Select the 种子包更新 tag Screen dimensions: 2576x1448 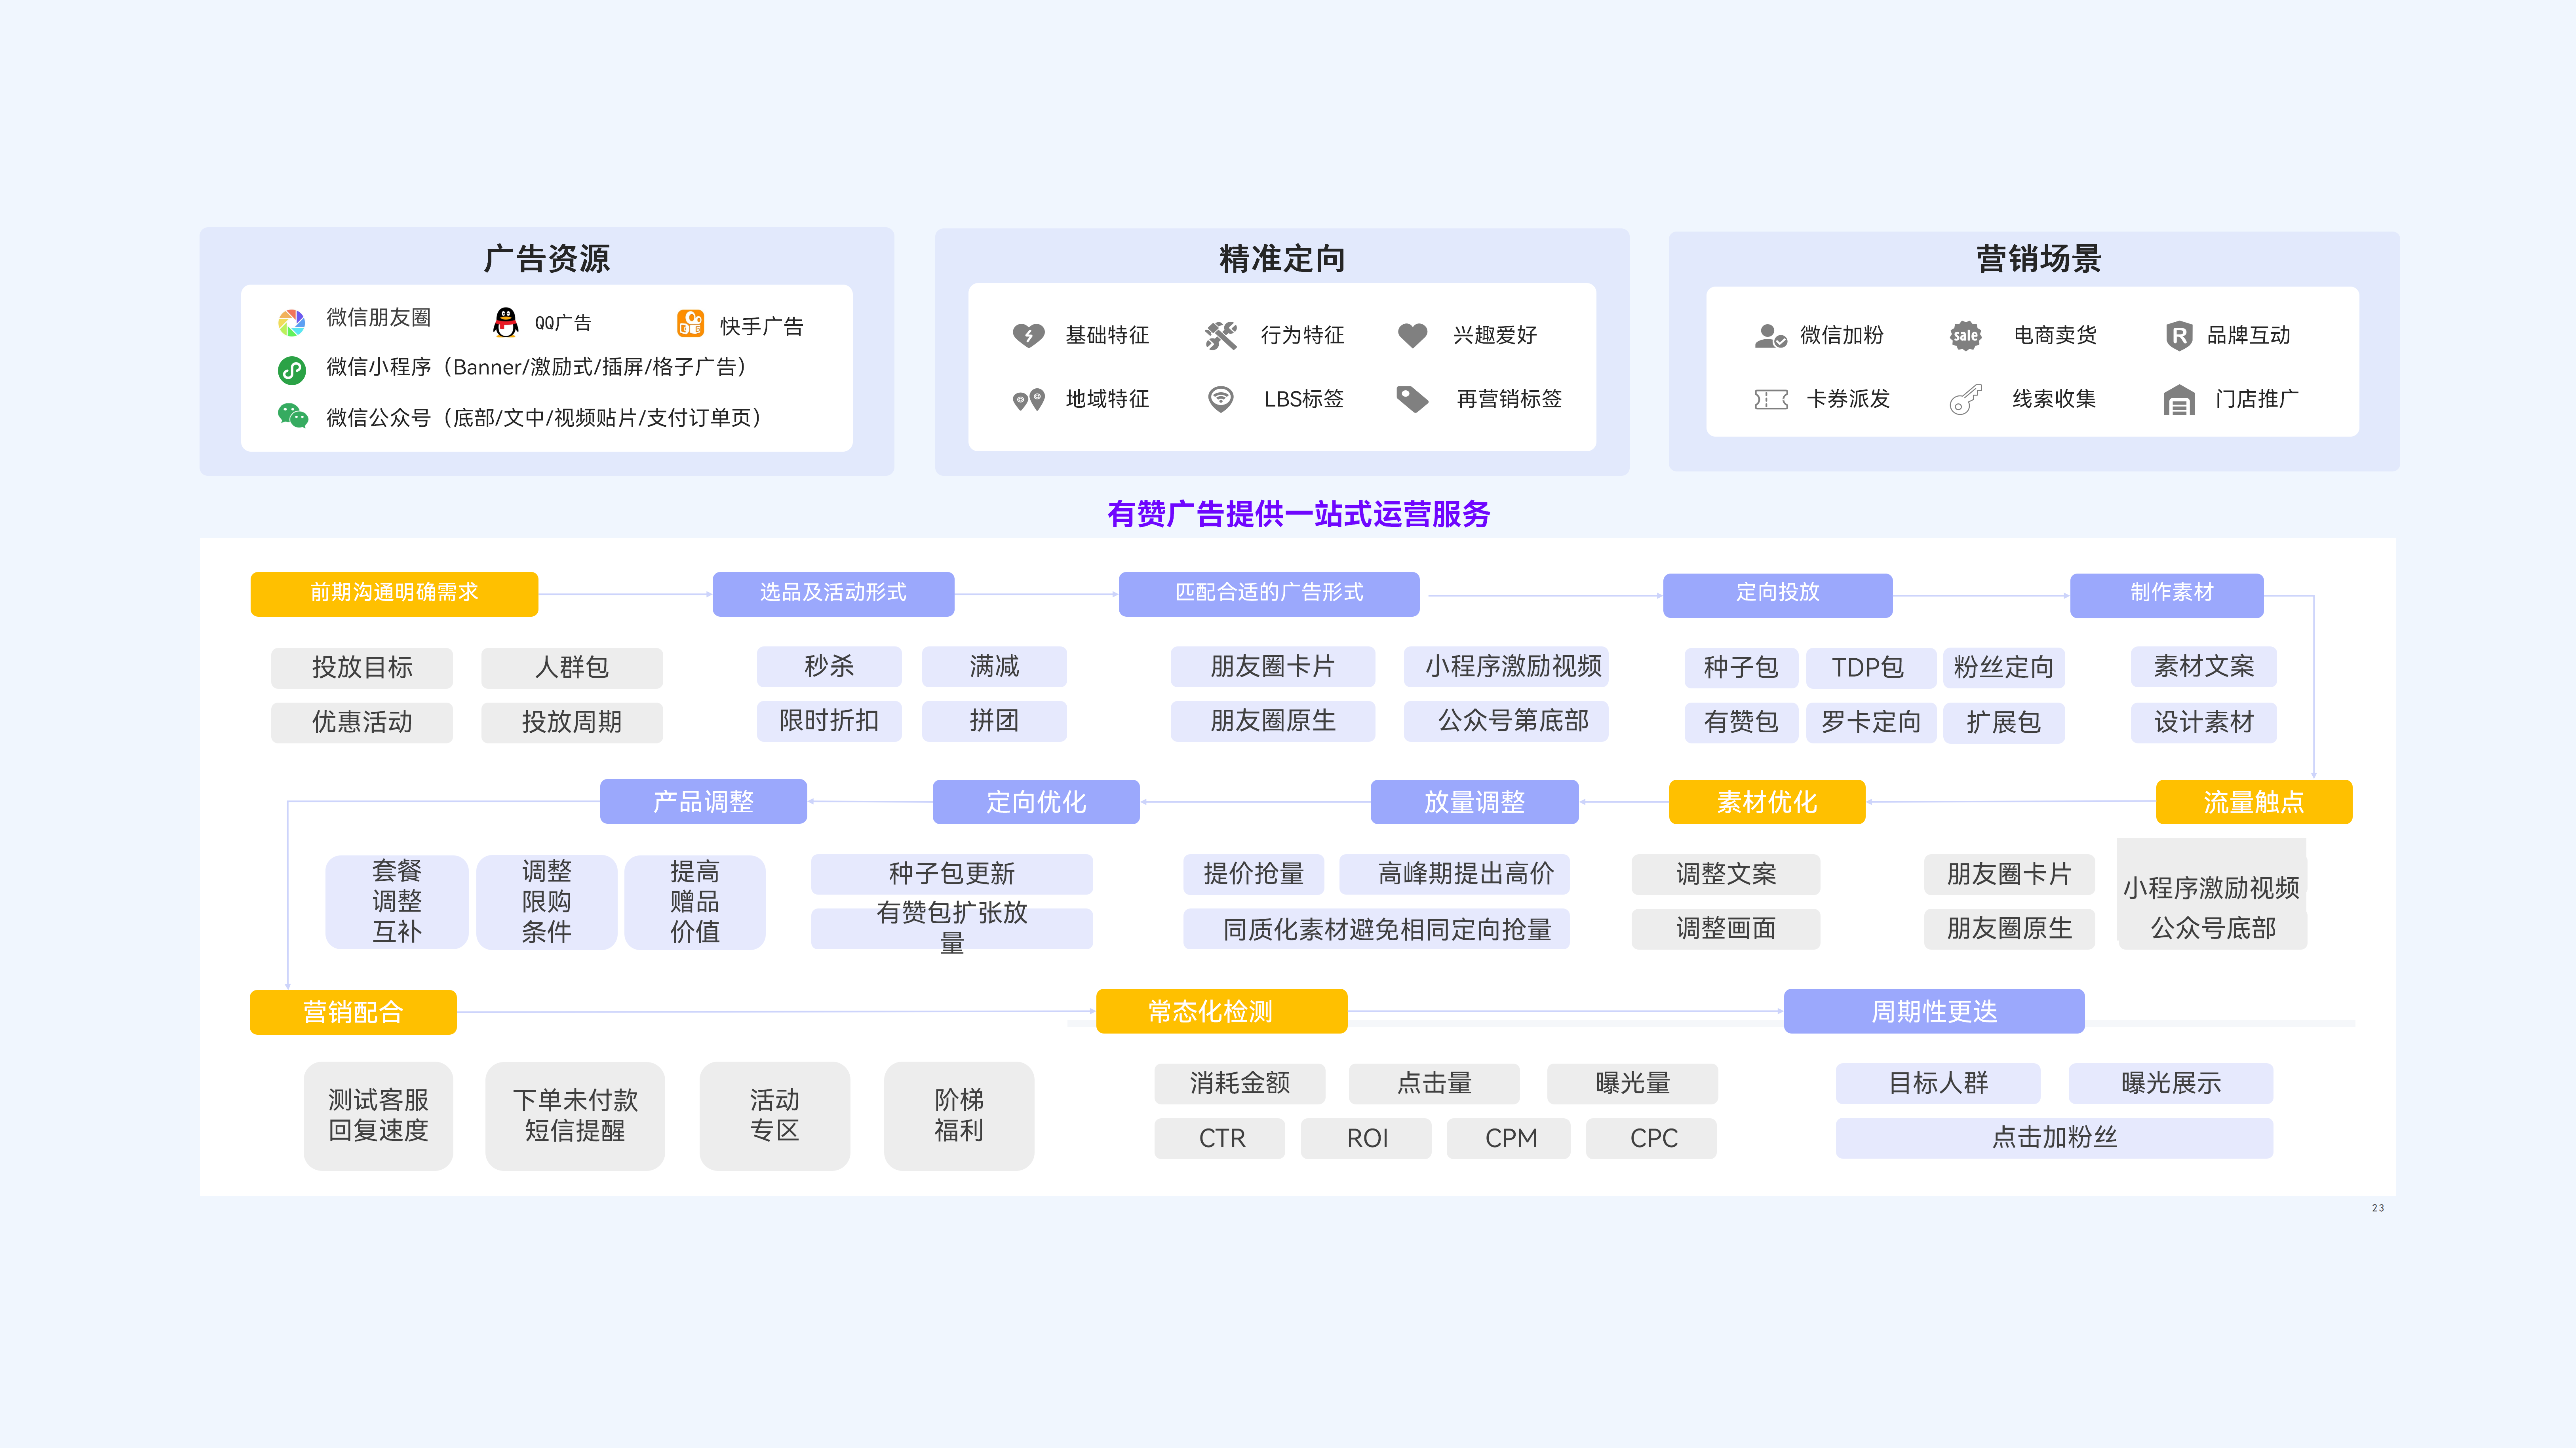(952, 874)
